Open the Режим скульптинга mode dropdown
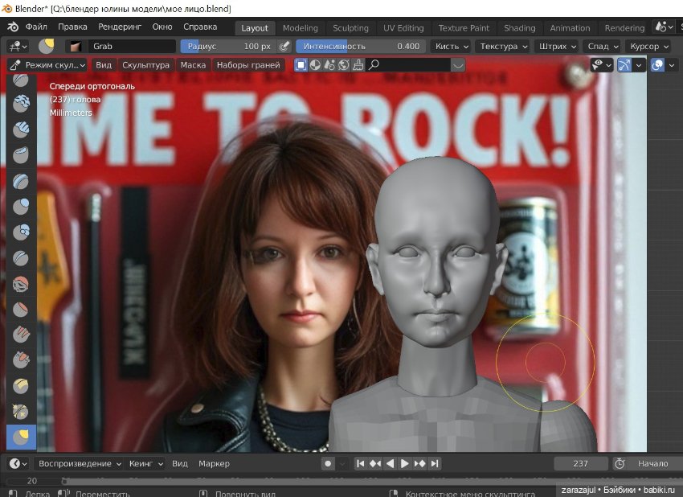 pyautogui.click(x=47, y=65)
